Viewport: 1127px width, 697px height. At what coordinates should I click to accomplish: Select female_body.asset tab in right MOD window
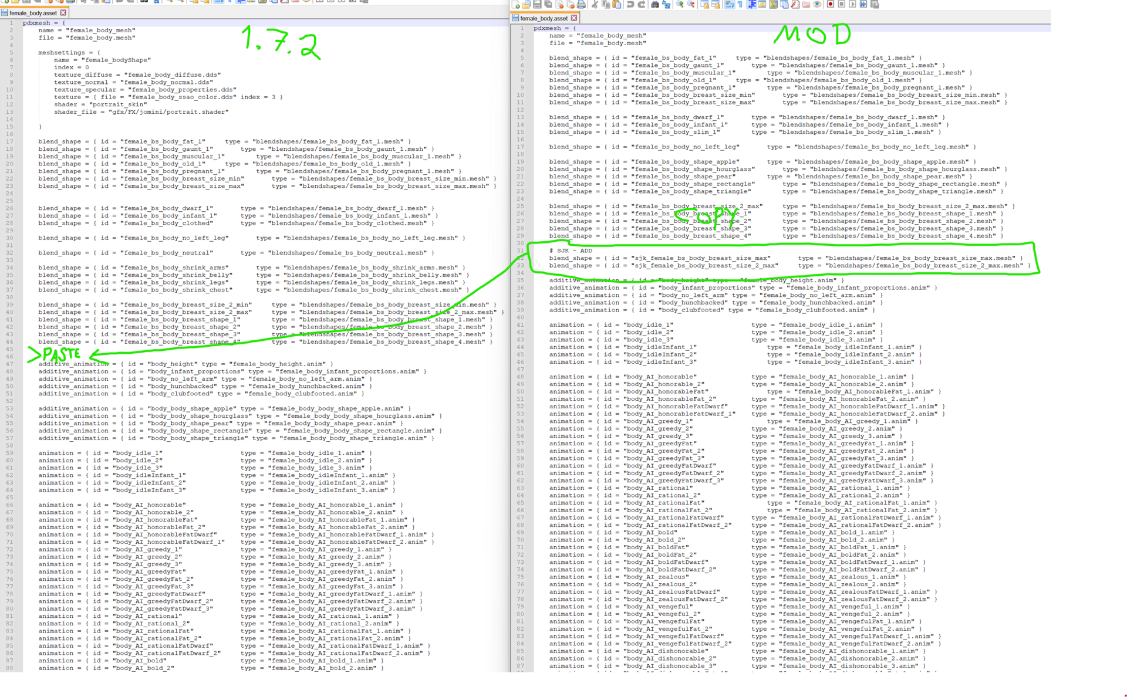(x=545, y=18)
